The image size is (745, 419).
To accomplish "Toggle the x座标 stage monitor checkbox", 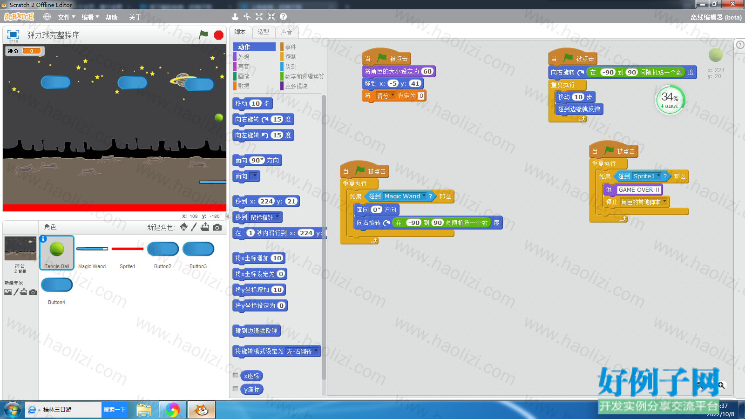I will coord(236,375).
